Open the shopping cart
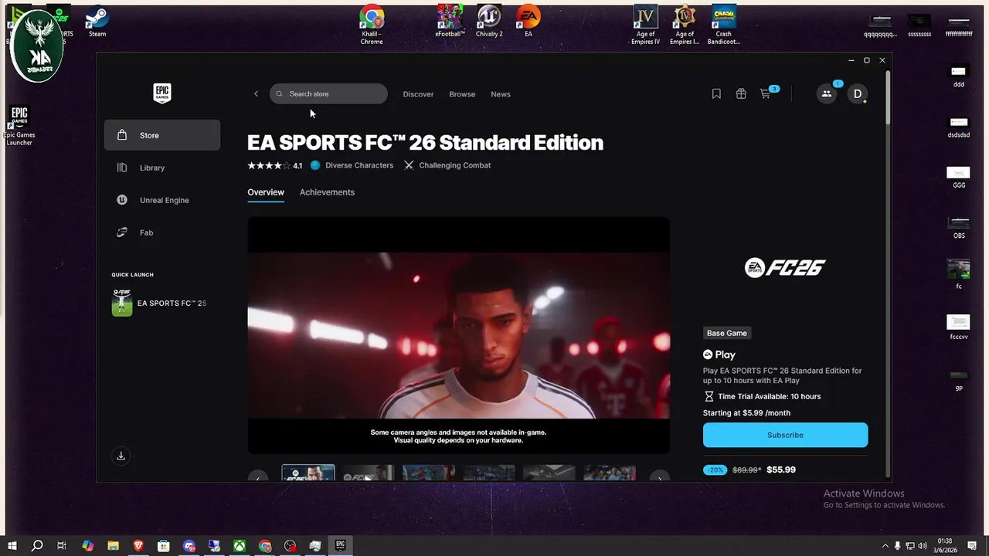Screen dimensions: 989x556 point(766,93)
